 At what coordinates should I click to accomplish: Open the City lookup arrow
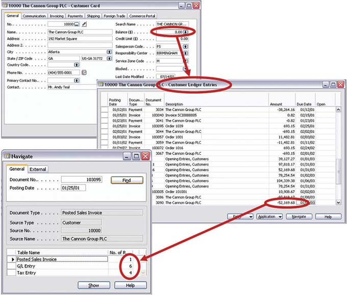[109, 52]
